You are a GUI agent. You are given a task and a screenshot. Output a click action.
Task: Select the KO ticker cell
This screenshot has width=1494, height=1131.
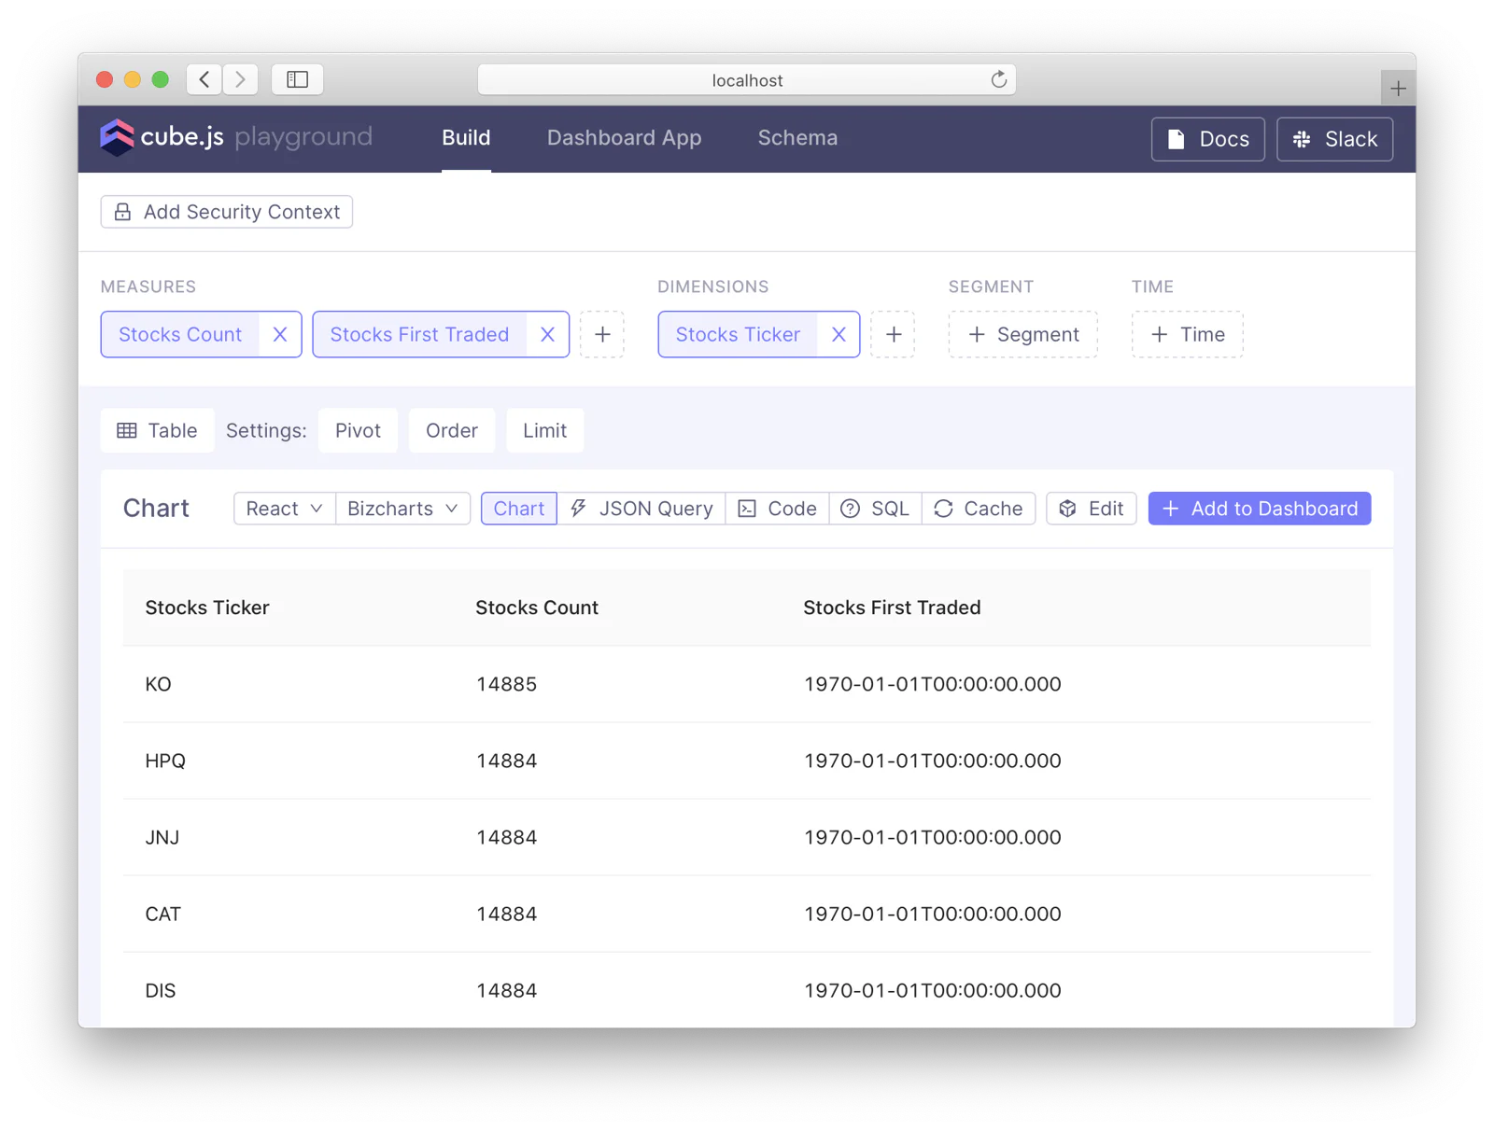(x=158, y=684)
